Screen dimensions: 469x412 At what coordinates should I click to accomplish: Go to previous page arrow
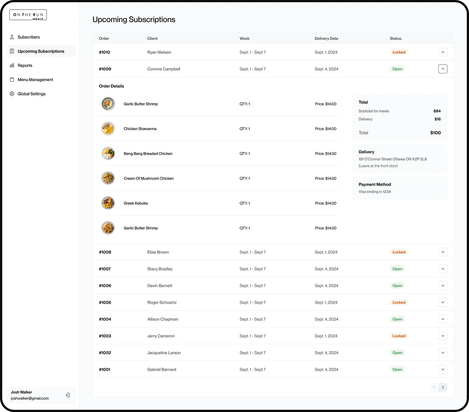pyautogui.click(x=434, y=387)
